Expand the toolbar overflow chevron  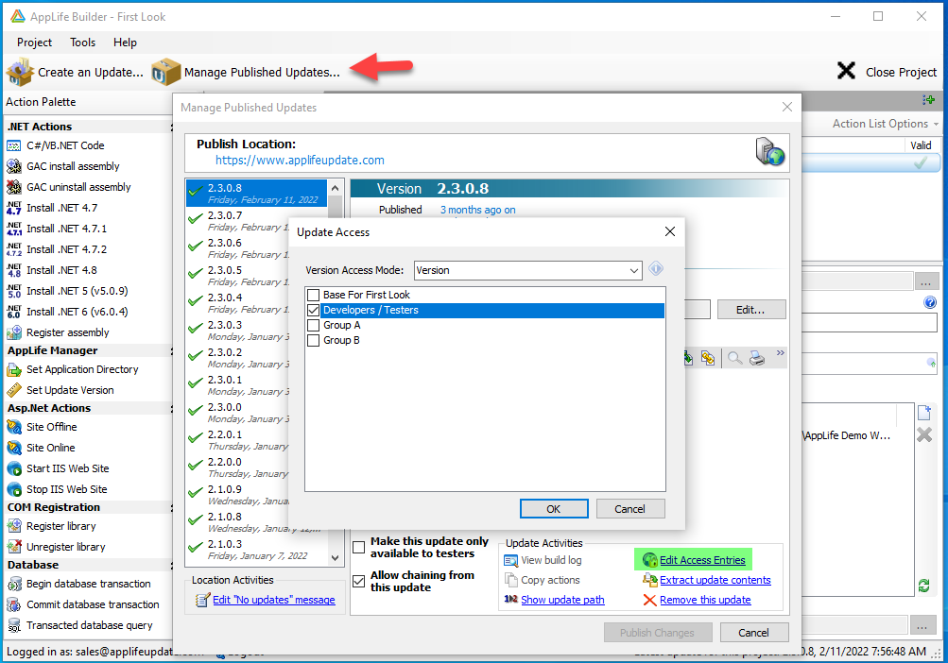click(781, 353)
